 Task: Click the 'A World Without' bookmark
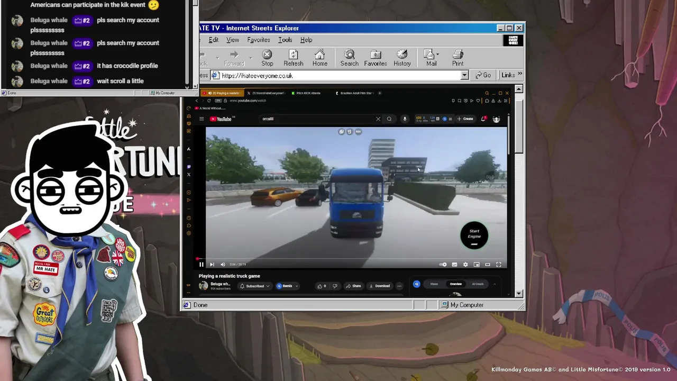212,108
